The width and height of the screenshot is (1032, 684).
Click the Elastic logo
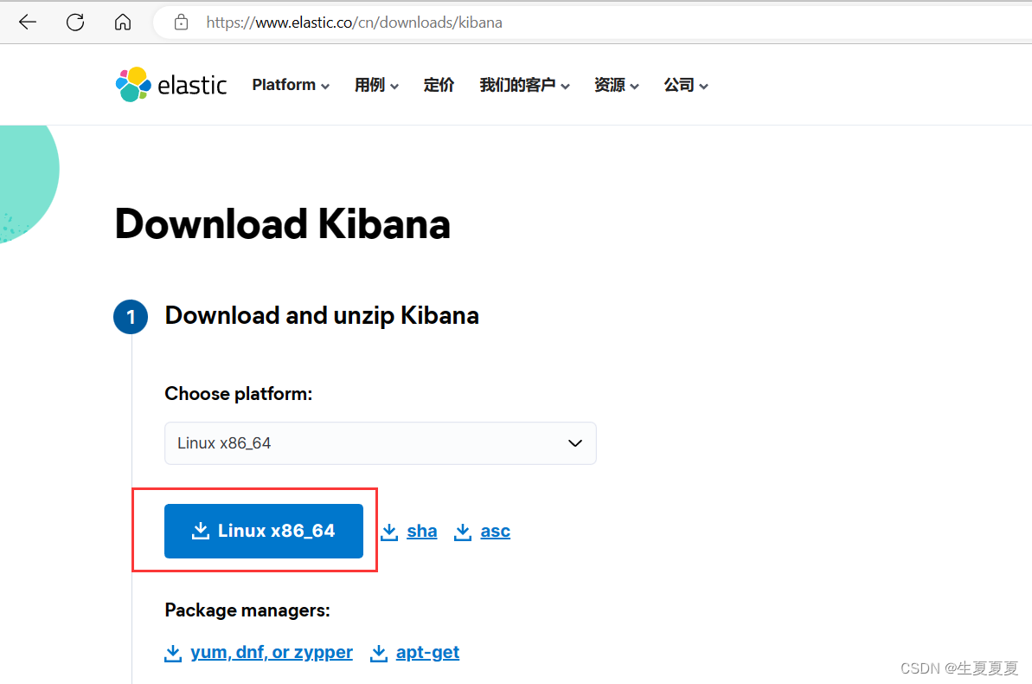click(x=171, y=84)
